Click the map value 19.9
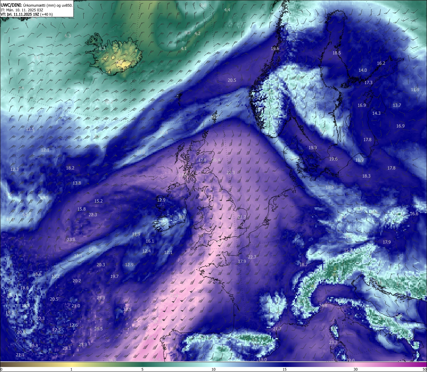Image resolution: width=427 pixels, height=372 pixels. pos(313,147)
